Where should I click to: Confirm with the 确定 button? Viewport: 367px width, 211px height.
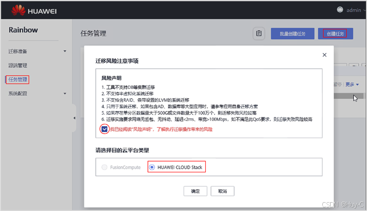(x=195, y=191)
